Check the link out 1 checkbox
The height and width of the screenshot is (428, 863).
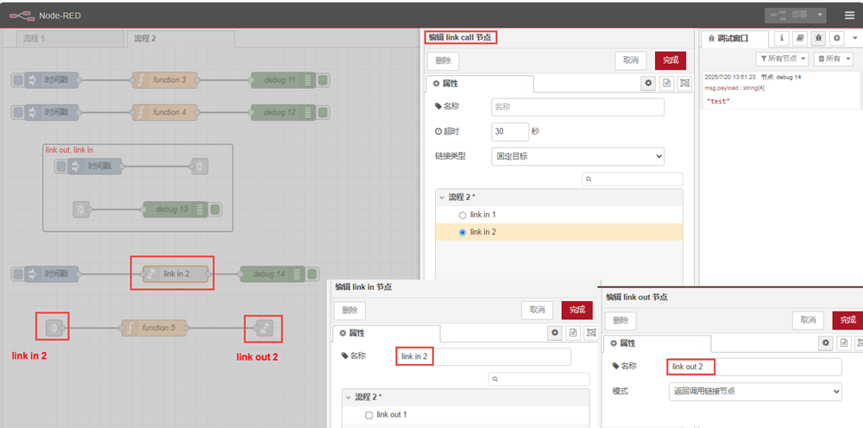tap(369, 415)
